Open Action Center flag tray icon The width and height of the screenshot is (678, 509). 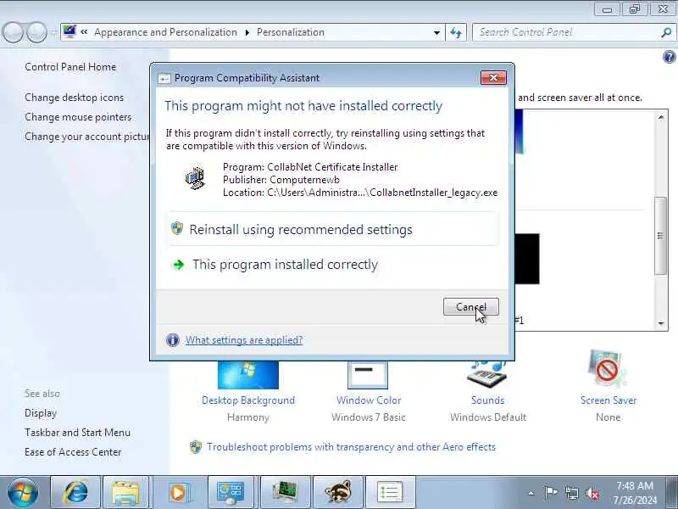pyautogui.click(x=550, y=493)
